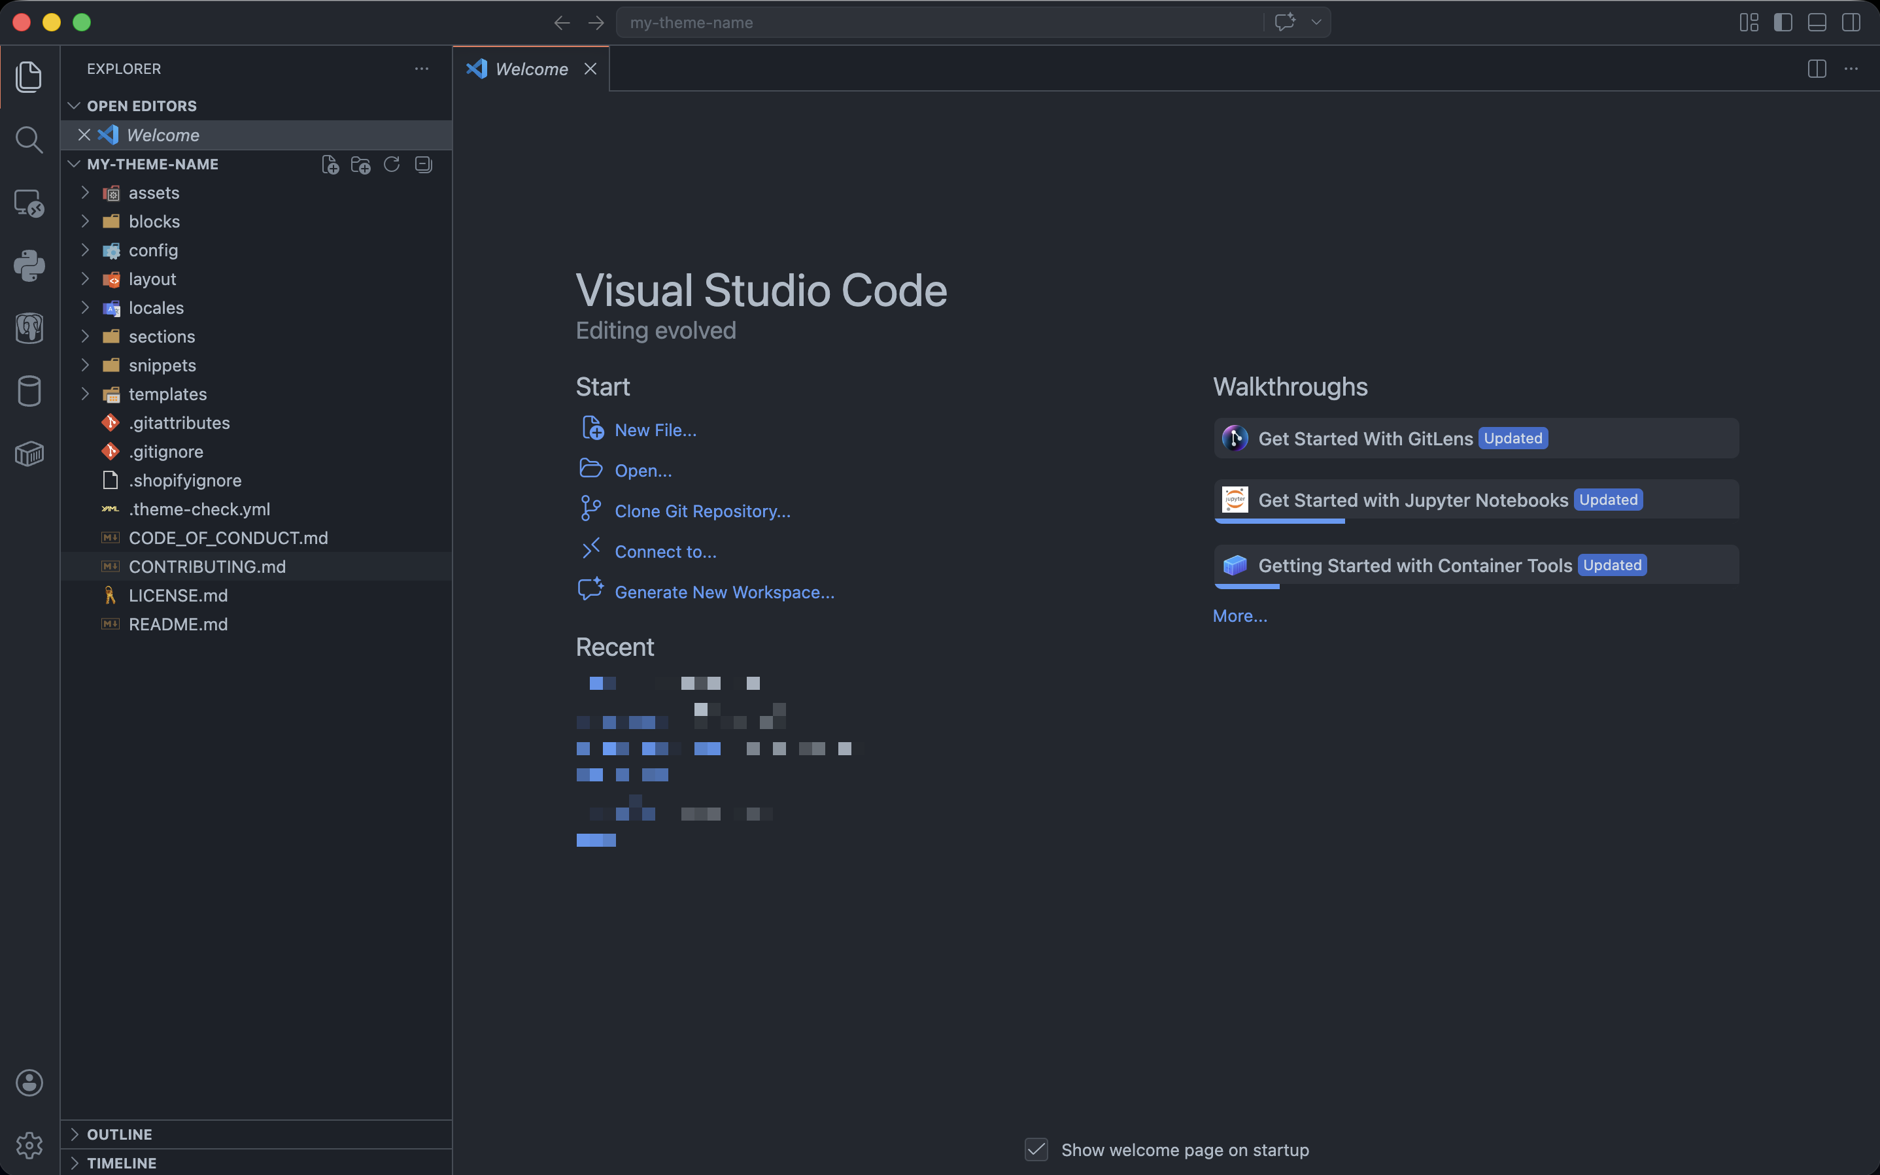Split the editor to the right
This screenshot has height=1175, width=1880.
(x=1817, y=69)
